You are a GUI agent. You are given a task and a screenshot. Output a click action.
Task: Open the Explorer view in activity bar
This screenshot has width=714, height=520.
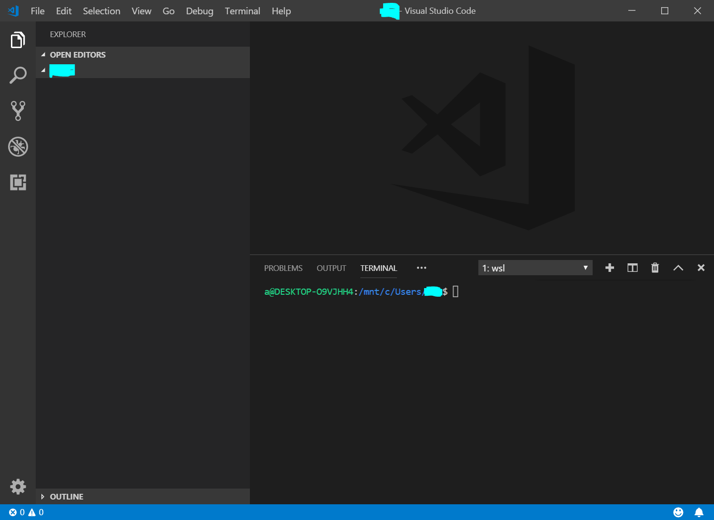click(x=18, y=40)
